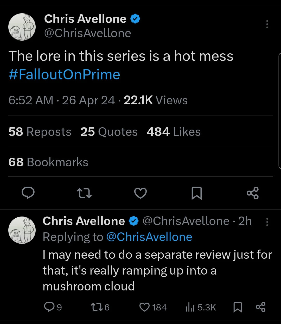View the 484 Likes list

point(173,132)
